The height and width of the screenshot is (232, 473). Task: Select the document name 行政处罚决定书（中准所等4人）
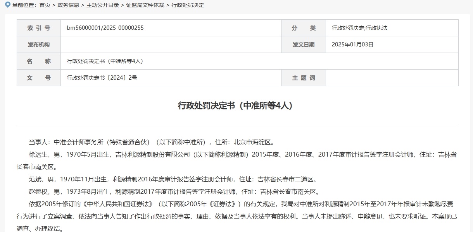coord(105,61)
